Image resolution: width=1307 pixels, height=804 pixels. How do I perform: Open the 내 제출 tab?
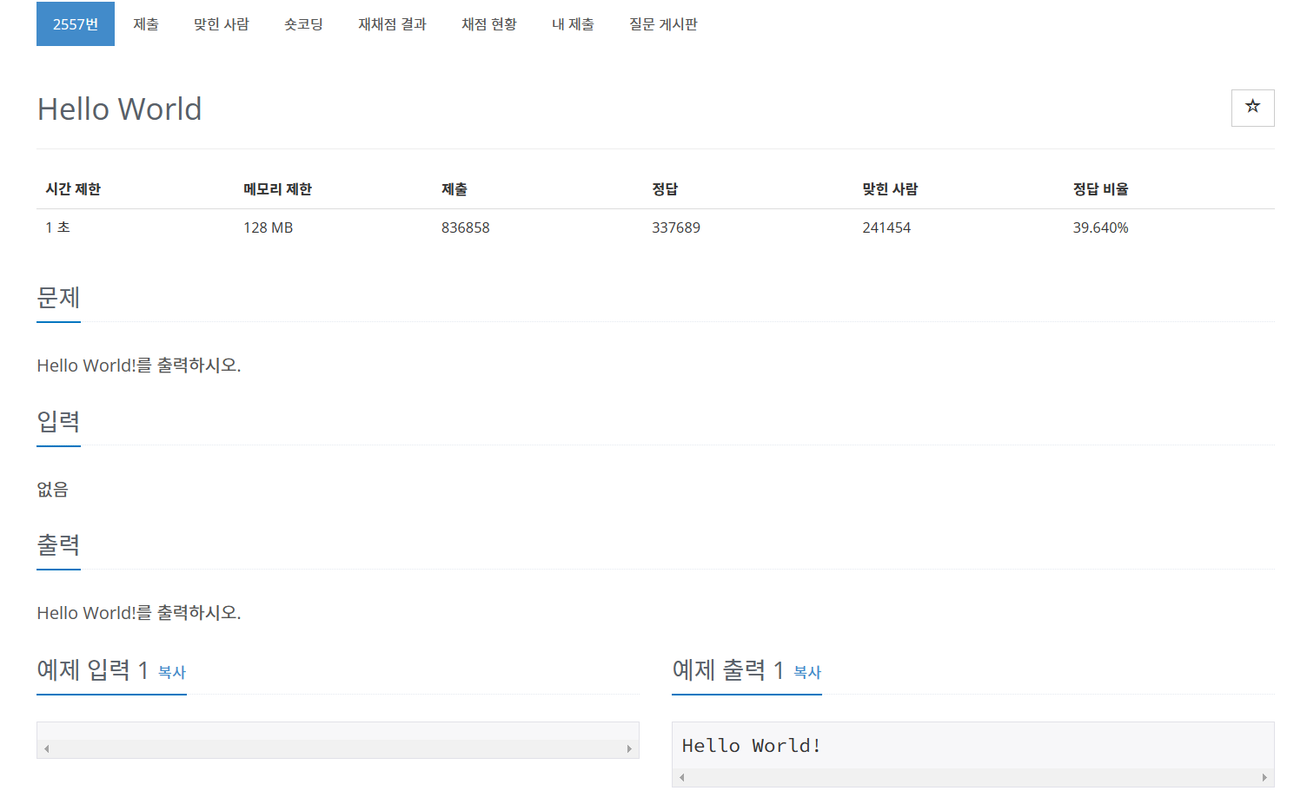[x=572, y=24]
